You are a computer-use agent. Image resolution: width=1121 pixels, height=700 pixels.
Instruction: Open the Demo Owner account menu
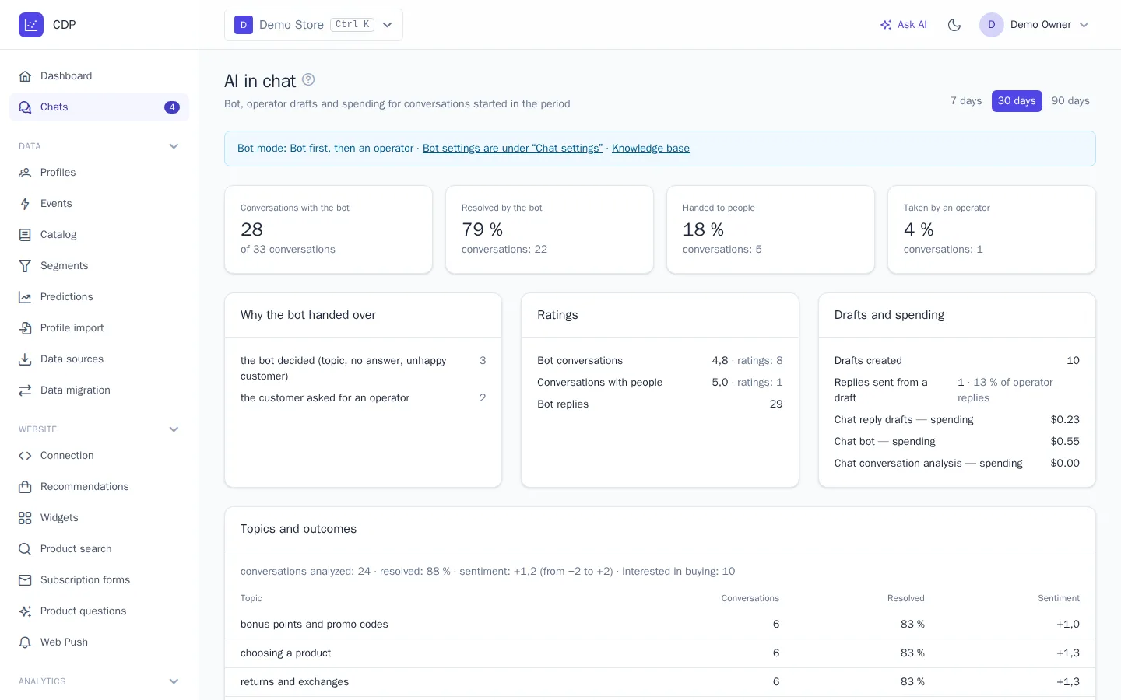(1035, 25)
